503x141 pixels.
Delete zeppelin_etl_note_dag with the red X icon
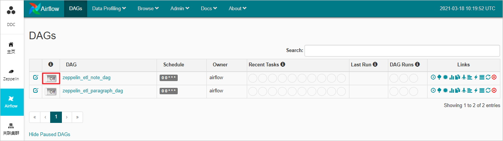494,77
